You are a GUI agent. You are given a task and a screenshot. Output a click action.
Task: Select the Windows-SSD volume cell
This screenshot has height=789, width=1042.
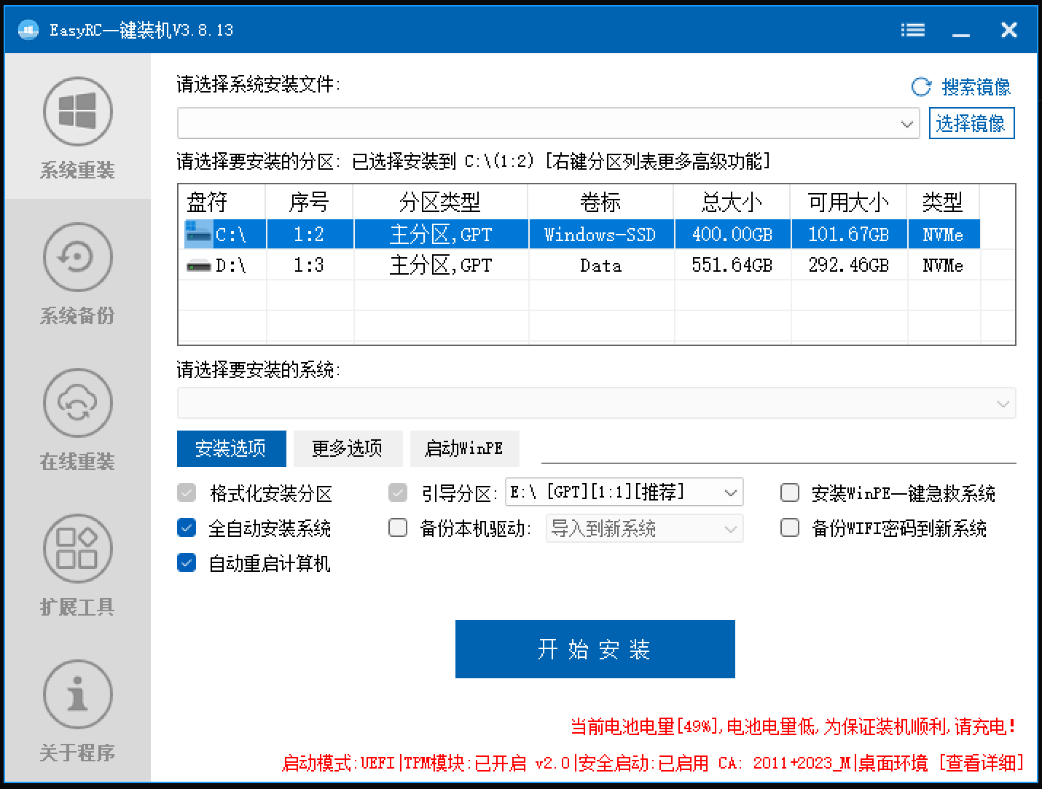601,234
